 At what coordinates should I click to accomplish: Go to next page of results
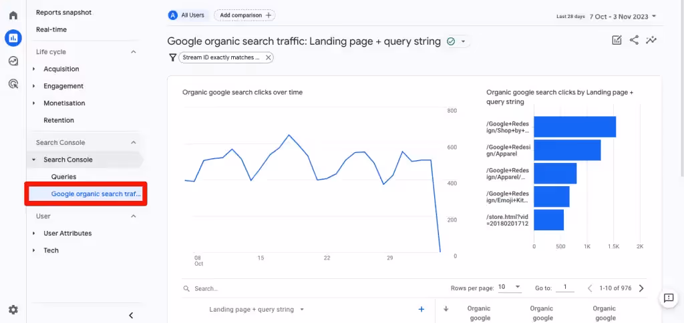[x=641, y=288]
